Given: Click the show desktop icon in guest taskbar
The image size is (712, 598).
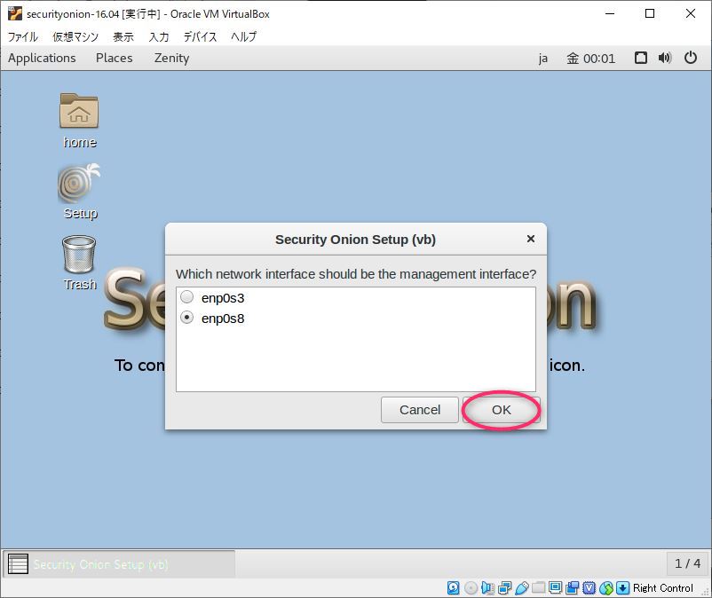Looking at the screenshot, I should click(x=18, y=564).
